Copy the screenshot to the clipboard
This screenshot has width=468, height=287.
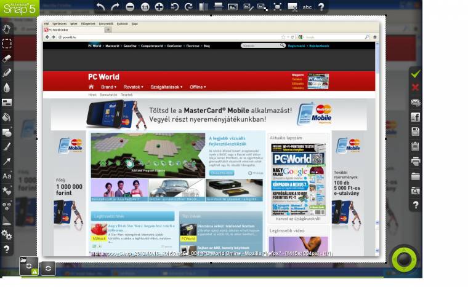415,146
